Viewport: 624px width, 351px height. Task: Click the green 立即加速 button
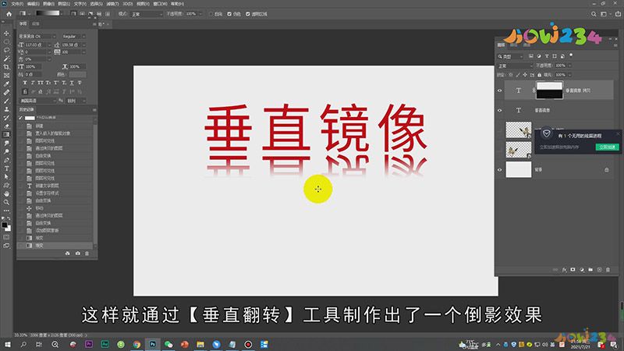pyautogui.click(x=607, y=147)
